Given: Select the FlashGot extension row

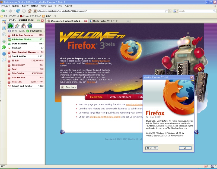Looking at the screenshot, I should point(26,48).
